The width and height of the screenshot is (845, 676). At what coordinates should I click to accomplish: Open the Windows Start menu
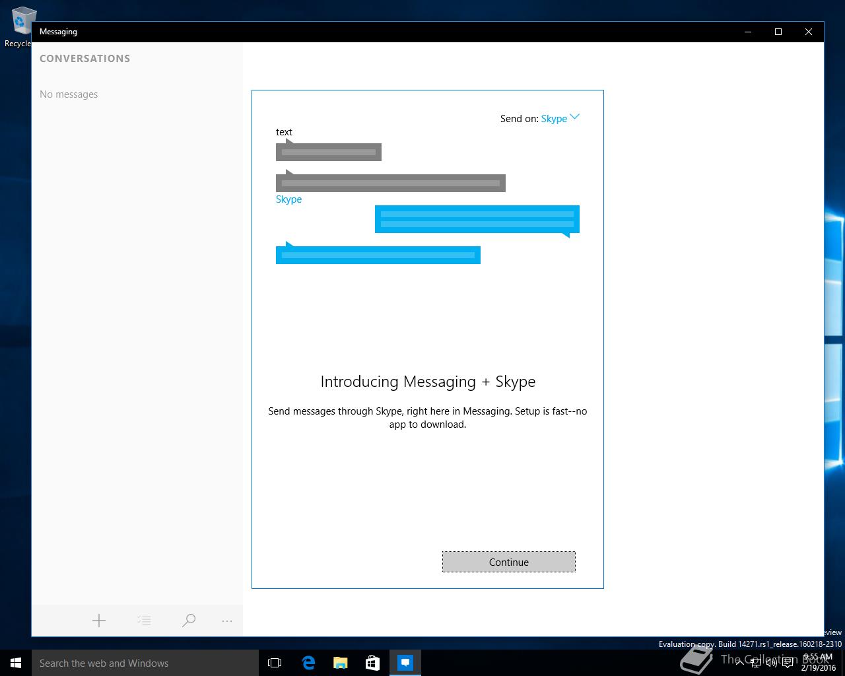click(x=16, y=663)
